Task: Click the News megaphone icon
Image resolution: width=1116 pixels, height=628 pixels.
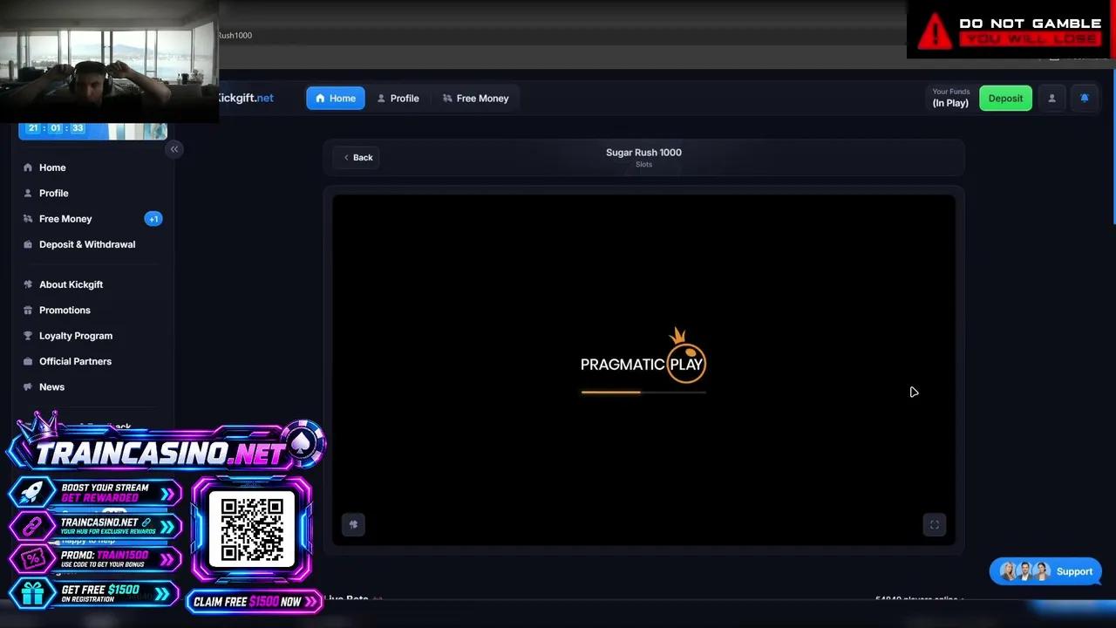Action: [x=28, y=386]
